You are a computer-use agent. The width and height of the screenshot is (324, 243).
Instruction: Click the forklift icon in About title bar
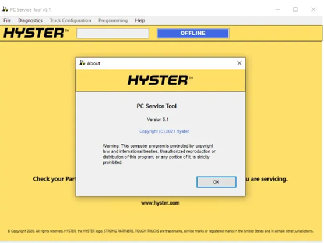82,63
